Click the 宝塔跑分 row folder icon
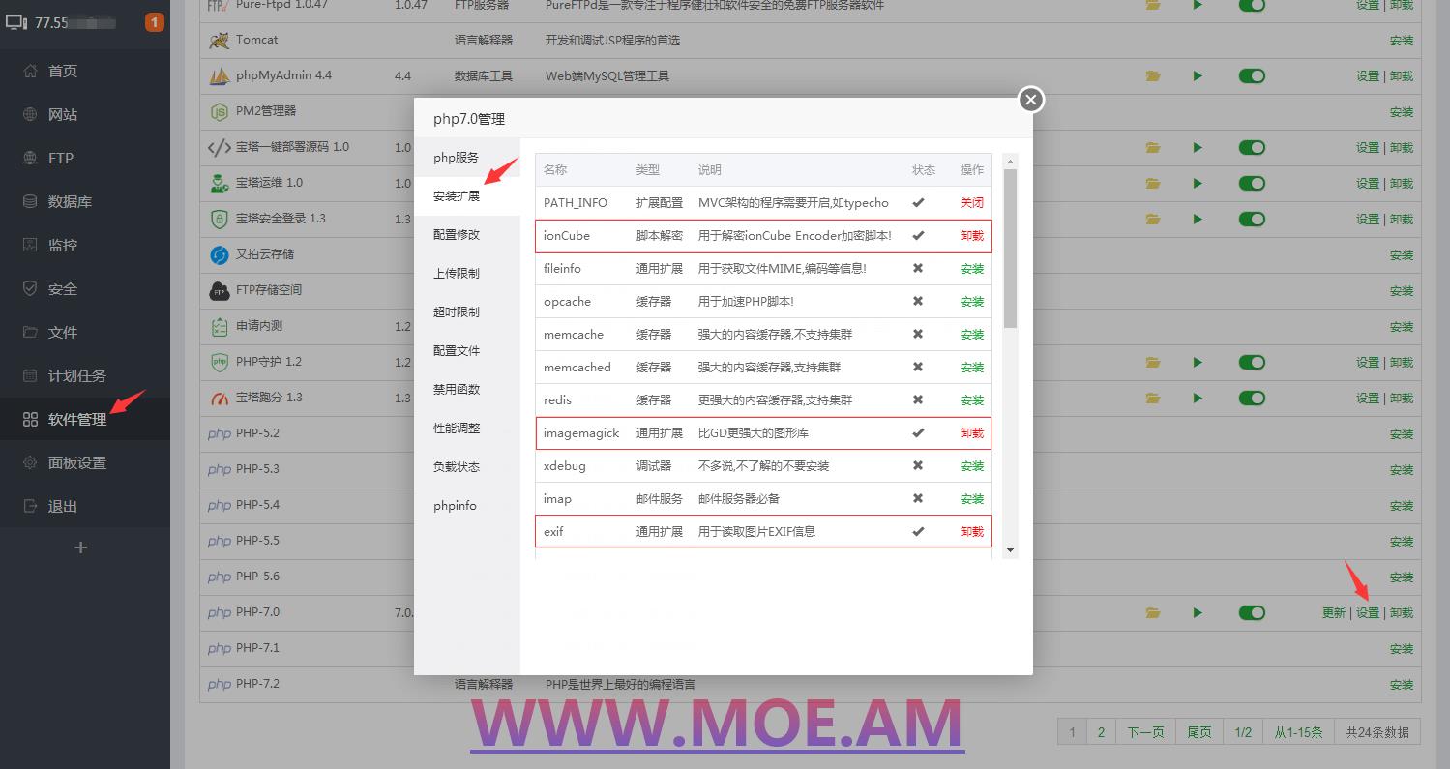The width and height of the screenshot is (1450, 769). (1152, 398)
